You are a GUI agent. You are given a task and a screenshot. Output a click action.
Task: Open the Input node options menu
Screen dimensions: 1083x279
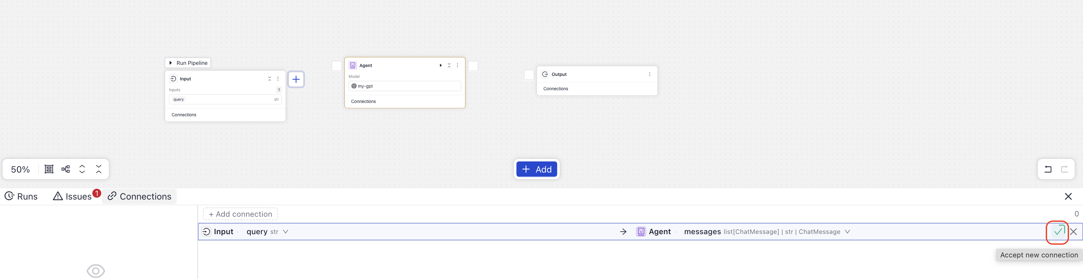coord(278,79)
